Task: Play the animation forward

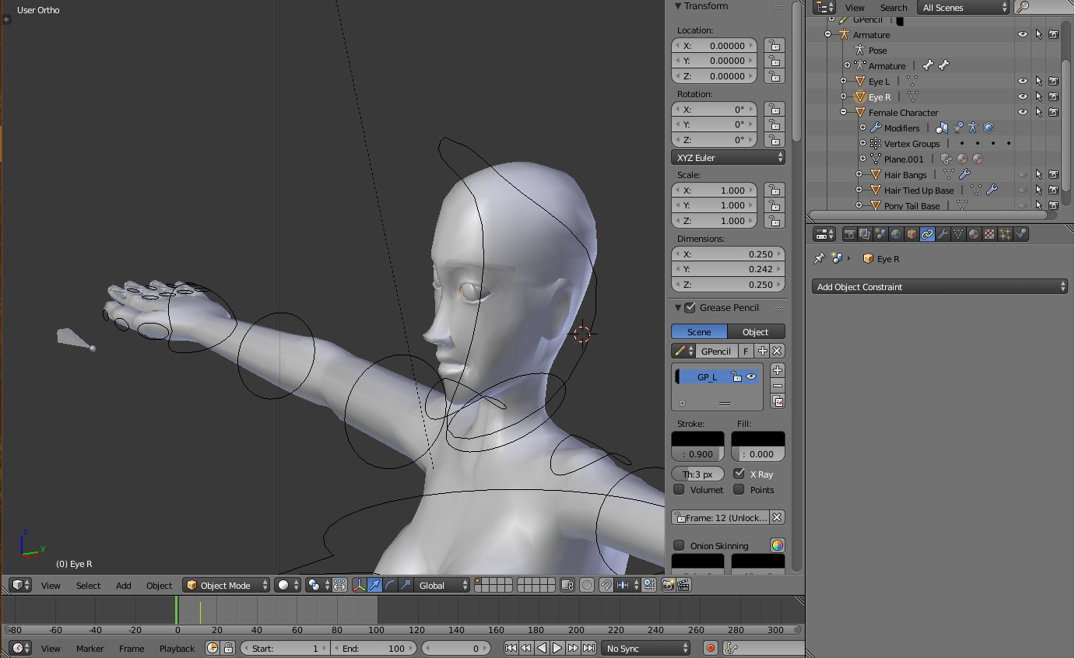Action: [x=557, y=648]
